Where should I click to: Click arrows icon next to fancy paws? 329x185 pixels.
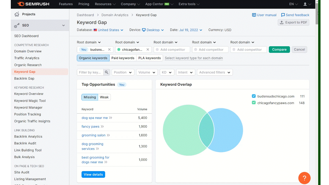(102, 126)
